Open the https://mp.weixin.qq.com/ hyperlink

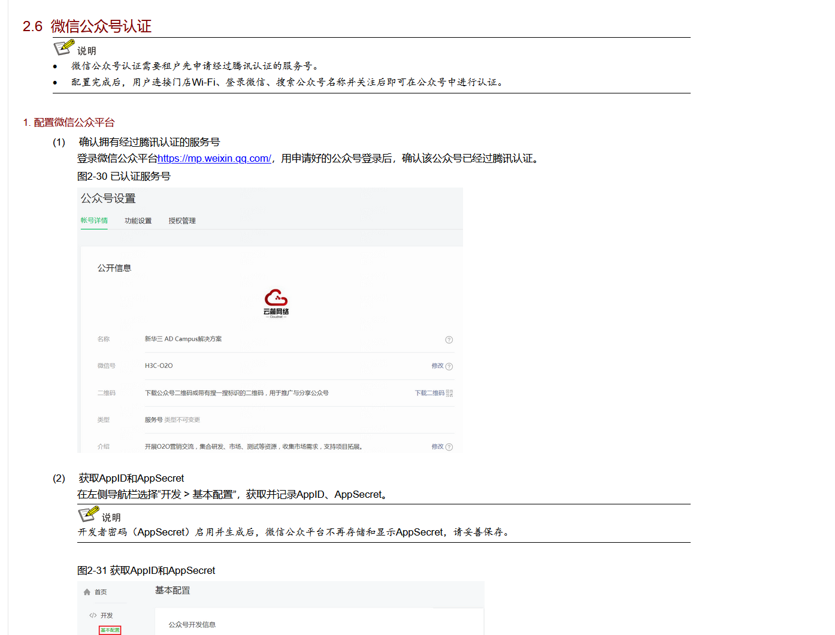click(x=214, y=158)
